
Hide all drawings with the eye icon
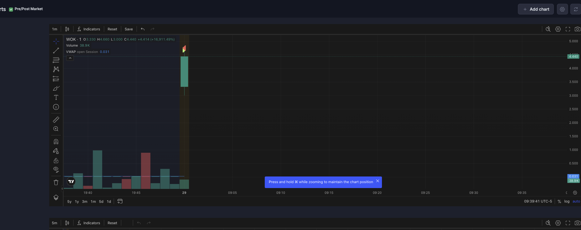click(x=56, y=170)
